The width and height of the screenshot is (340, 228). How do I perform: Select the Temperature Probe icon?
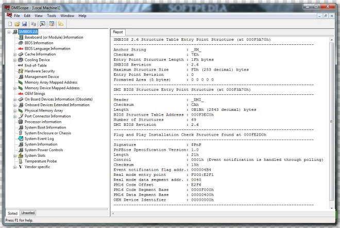(20, 161)
